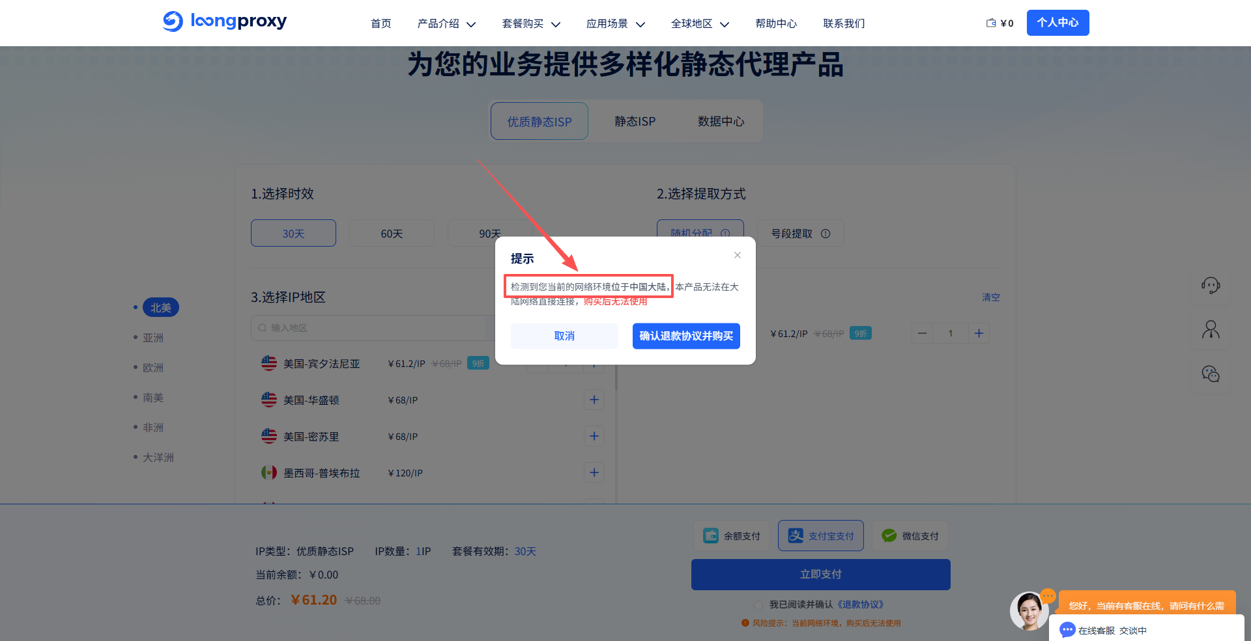Expand the 产品介绍 dropdown menu

click(446, 23)
